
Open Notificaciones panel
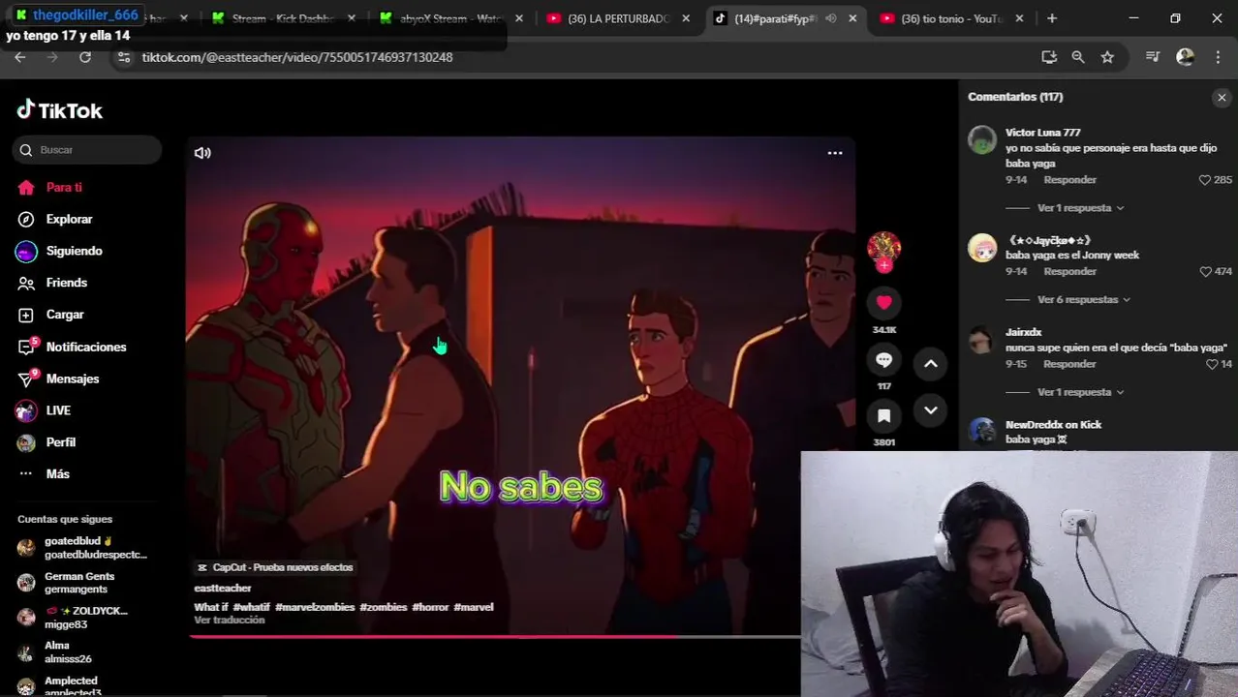pos(85,348)
